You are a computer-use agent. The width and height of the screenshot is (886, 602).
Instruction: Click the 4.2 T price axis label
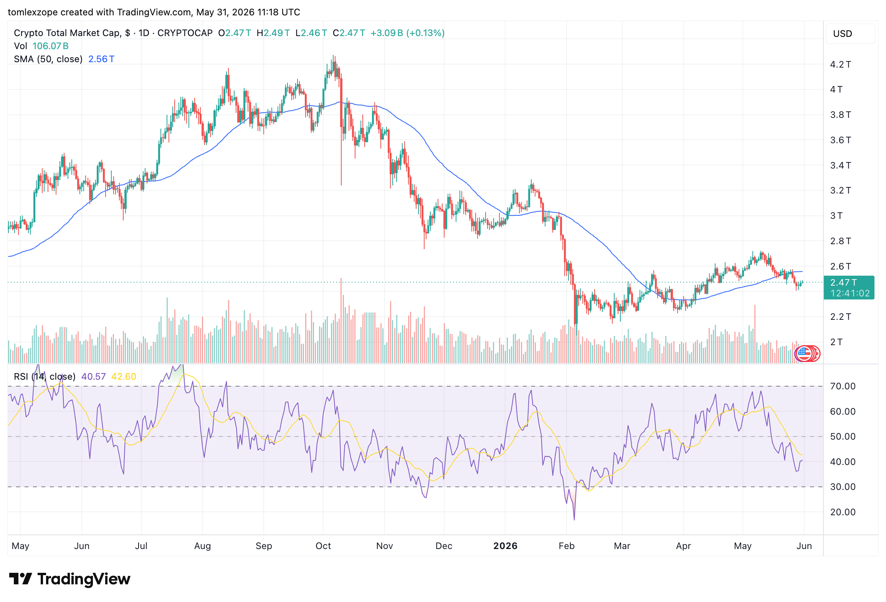tap(840, 64)
